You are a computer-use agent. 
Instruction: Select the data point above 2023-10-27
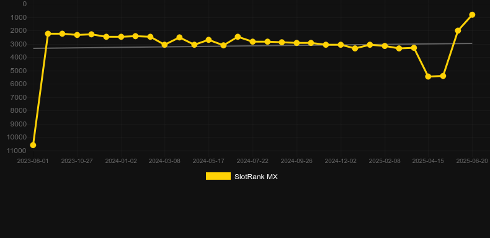(x=77, y=35)
